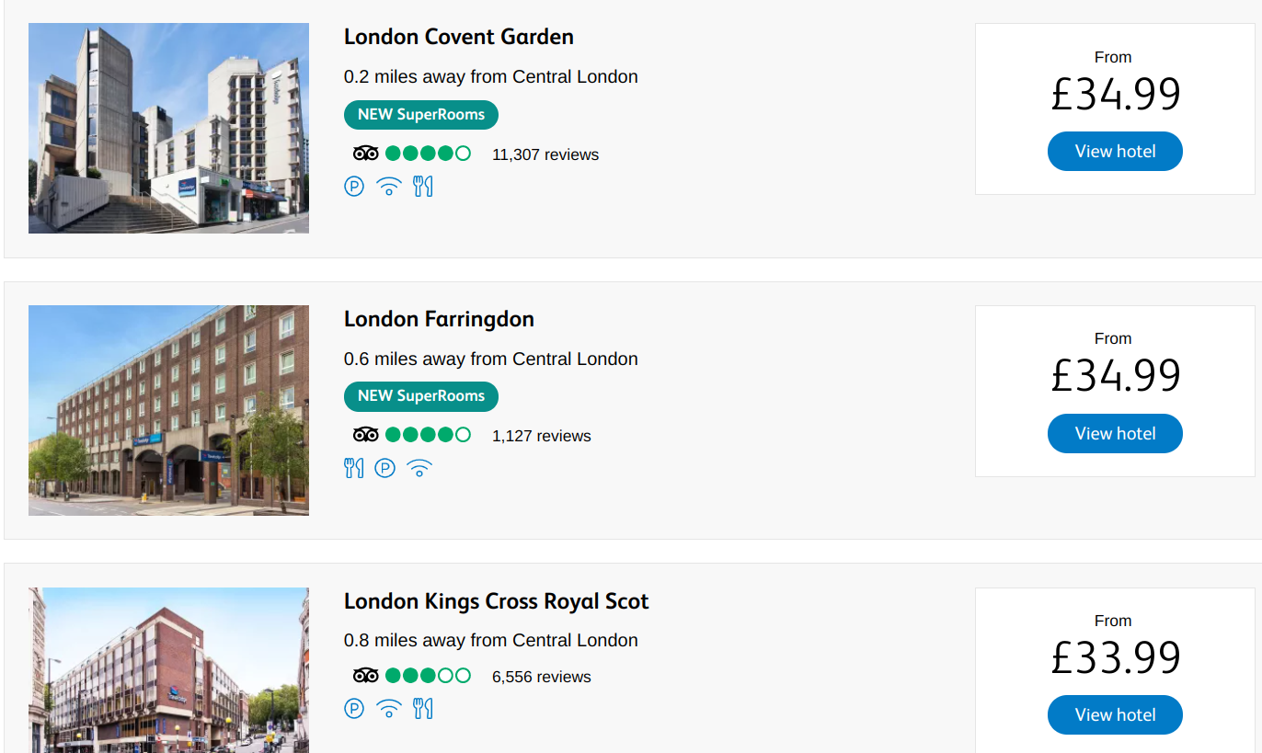This screenshot has width=1262, height=753.
Task: Click WiFi icon for London Covent Garden
Action: point(389,187)
